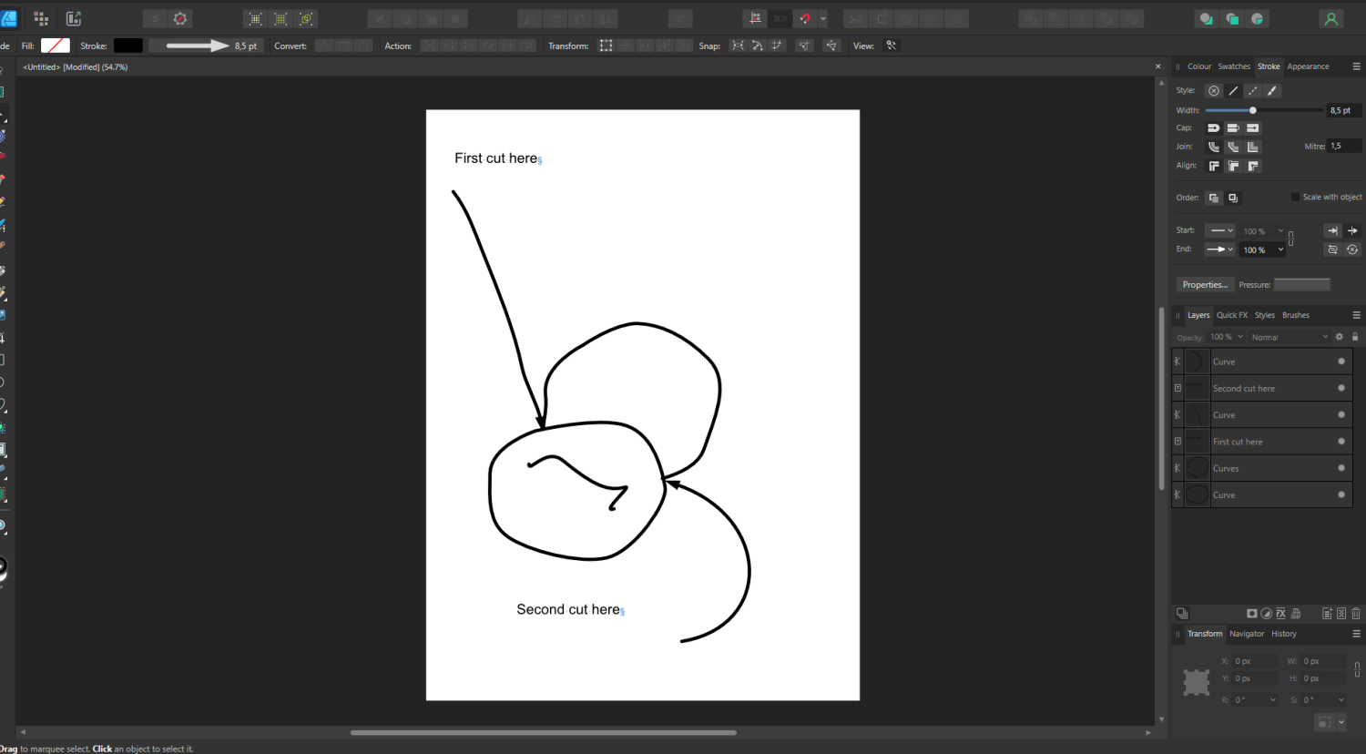Screen dimensions: 1366x754
Task: Switch to the Navigator tab
Action: coord(1247,634)
